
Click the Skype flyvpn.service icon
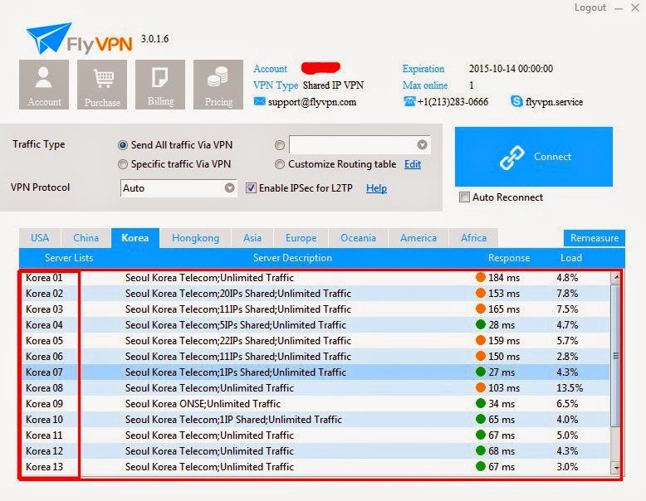tap(516, 101)
